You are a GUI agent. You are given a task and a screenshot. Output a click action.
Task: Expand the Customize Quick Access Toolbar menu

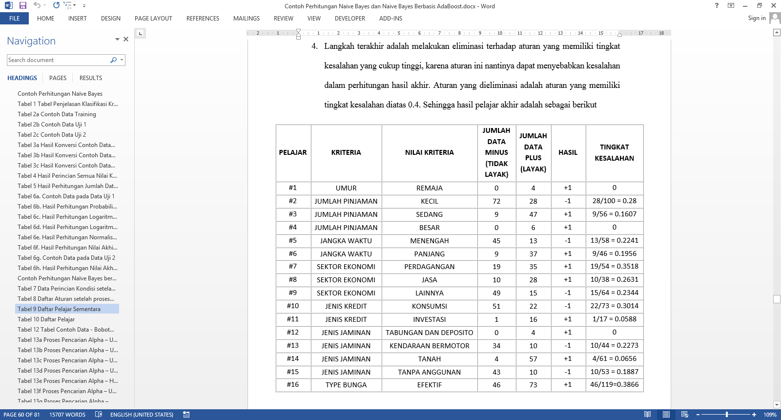(x=84, y=6)
